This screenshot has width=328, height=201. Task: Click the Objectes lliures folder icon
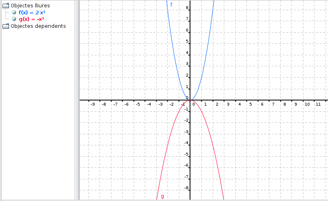coord(6,6)
